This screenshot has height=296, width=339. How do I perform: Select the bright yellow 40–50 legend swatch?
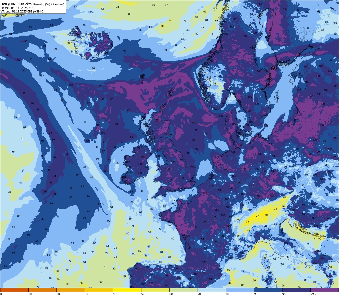[x=127, y=290]
